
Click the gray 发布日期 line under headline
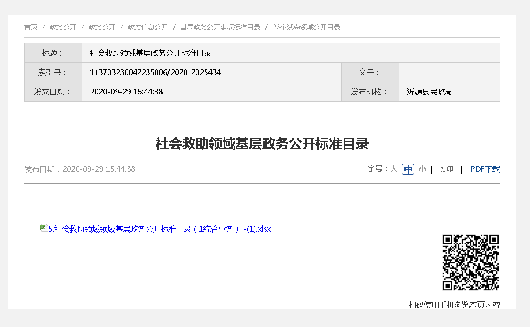(80, 169)
